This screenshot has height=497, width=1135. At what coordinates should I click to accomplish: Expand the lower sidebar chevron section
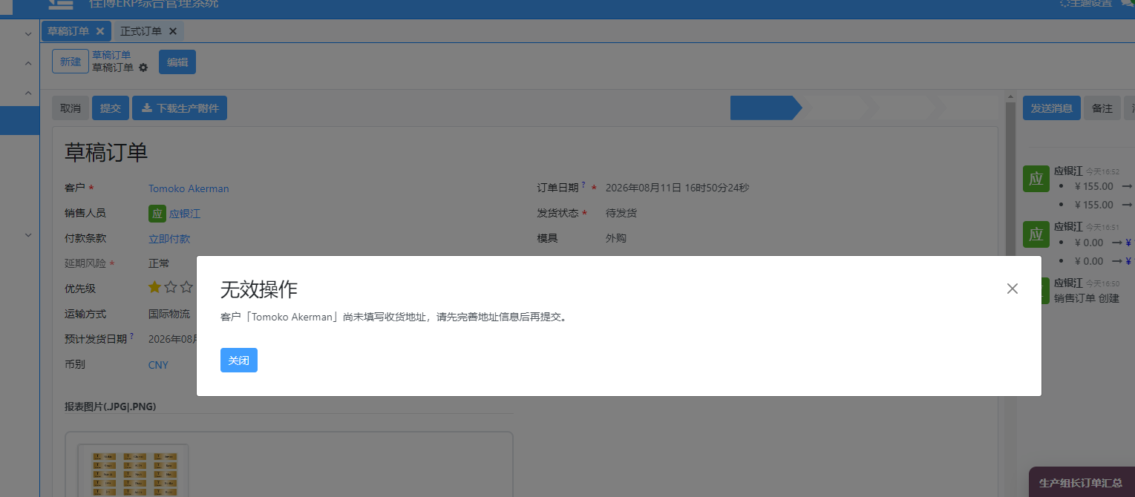point(27,235)
